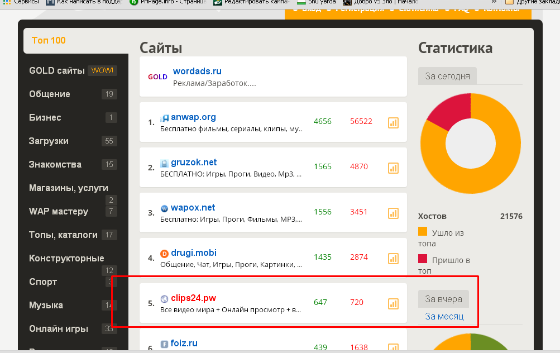Open Конструкторные category
The width and height of the screenshot is (560, 353).
pyautogui.click(x=66, y=258)
